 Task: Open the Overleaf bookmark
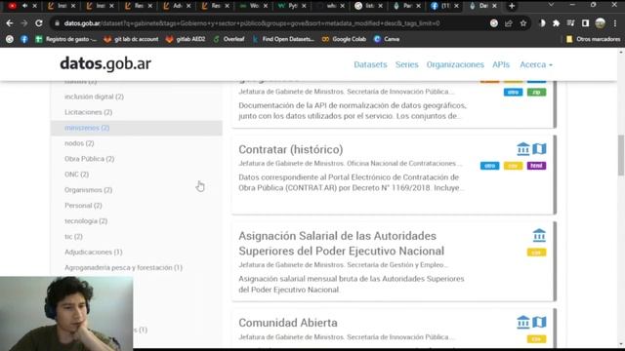click(229, 39)
